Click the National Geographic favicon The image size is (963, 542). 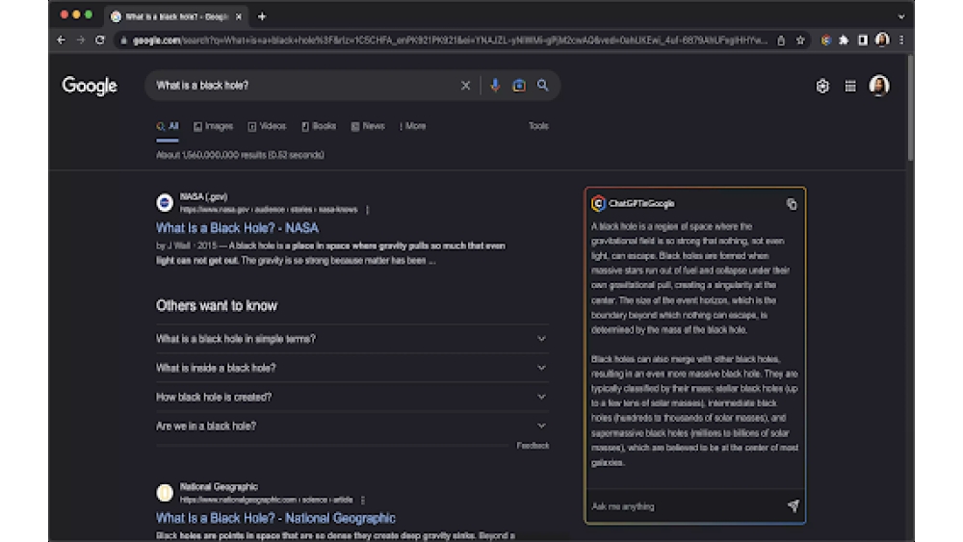[x=165, y=493]
